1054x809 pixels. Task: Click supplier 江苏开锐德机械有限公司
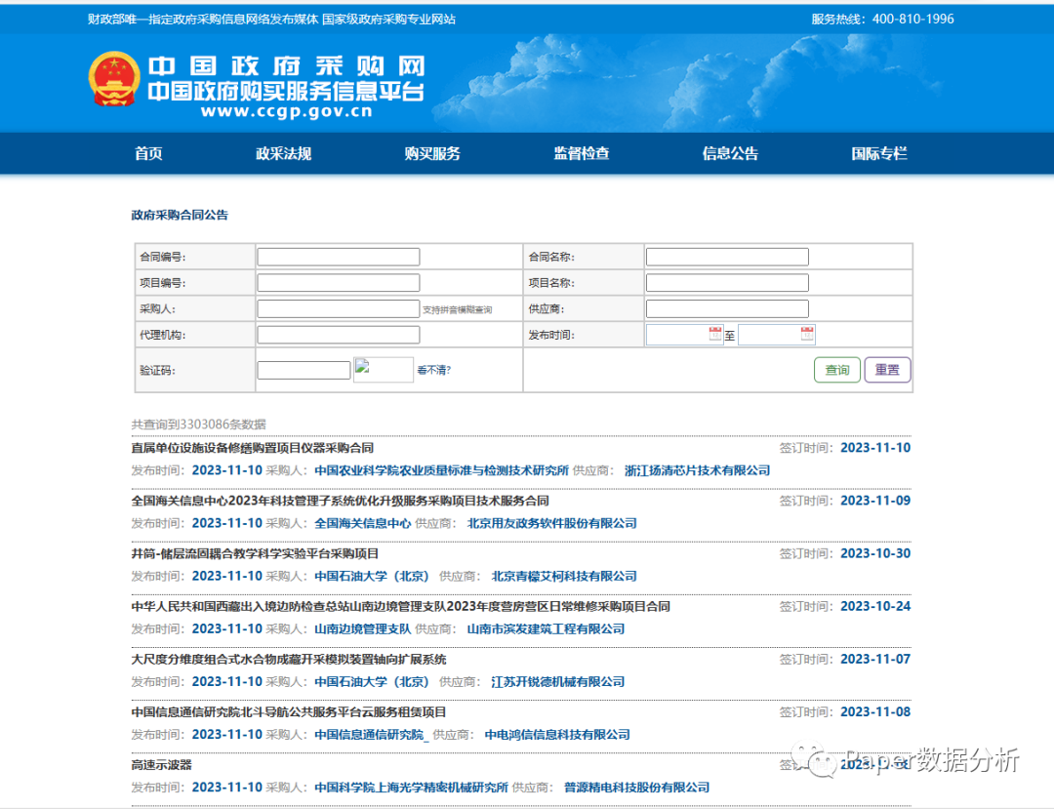(x=558, y=682)
